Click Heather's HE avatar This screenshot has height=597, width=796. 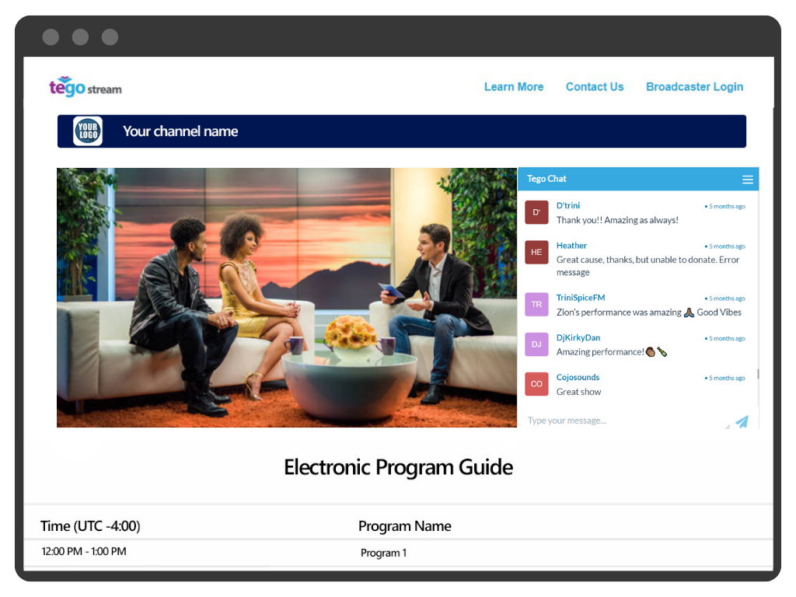536,253
